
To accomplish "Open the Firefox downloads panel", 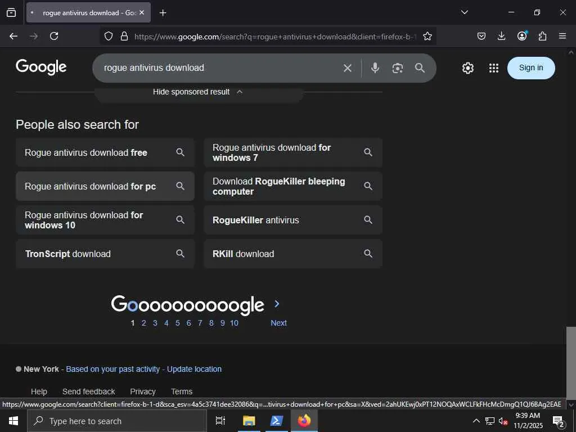I will (501, 36).
